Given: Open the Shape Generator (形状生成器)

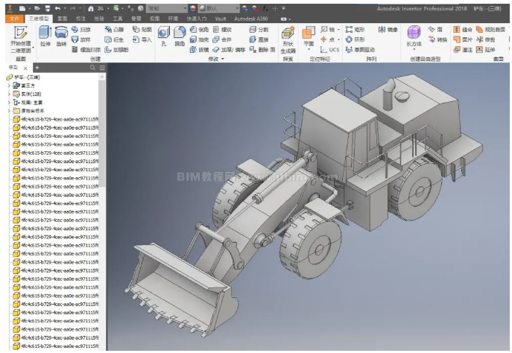Looking at the screenshot, I should [x=288, y=39].
